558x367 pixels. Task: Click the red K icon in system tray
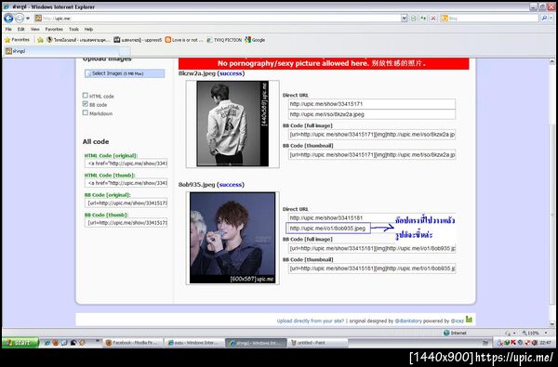pyautogui.click(x=513, y=343)
